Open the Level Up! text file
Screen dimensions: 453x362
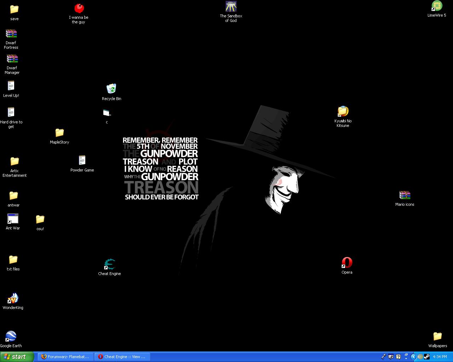pos(11,86)
